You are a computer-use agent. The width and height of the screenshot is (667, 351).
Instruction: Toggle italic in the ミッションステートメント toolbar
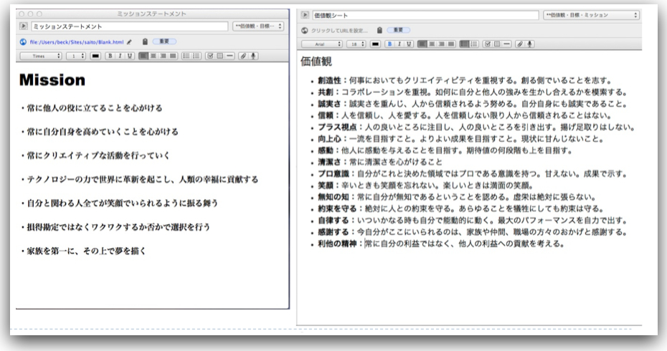(120, 54)
